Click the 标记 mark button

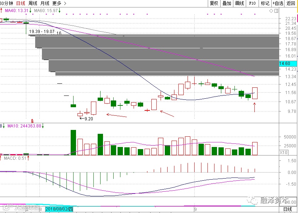point(265,4)
